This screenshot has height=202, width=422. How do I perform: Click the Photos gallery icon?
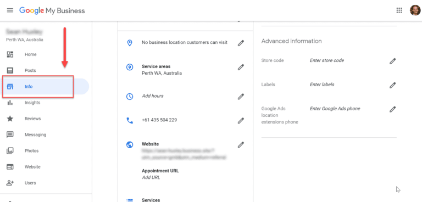[10, 150]
